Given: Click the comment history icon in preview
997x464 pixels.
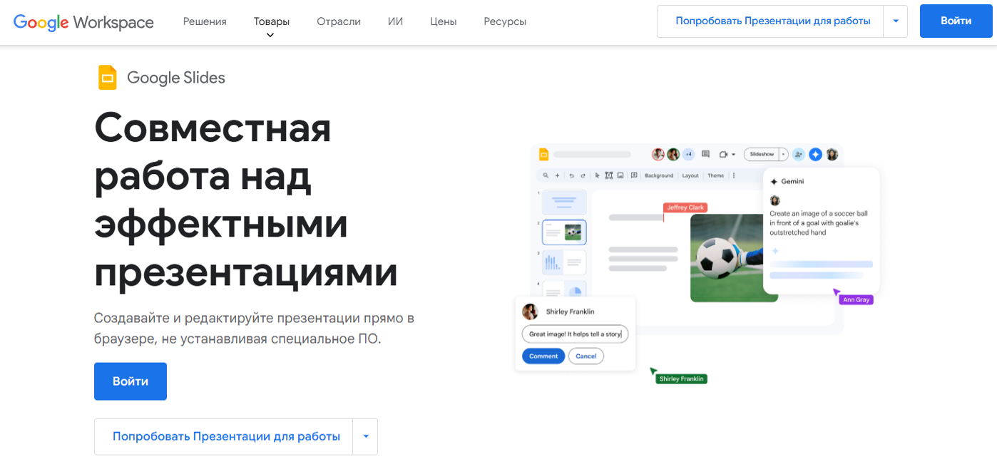Looking at the screenshot, I should tap(705, 154).
